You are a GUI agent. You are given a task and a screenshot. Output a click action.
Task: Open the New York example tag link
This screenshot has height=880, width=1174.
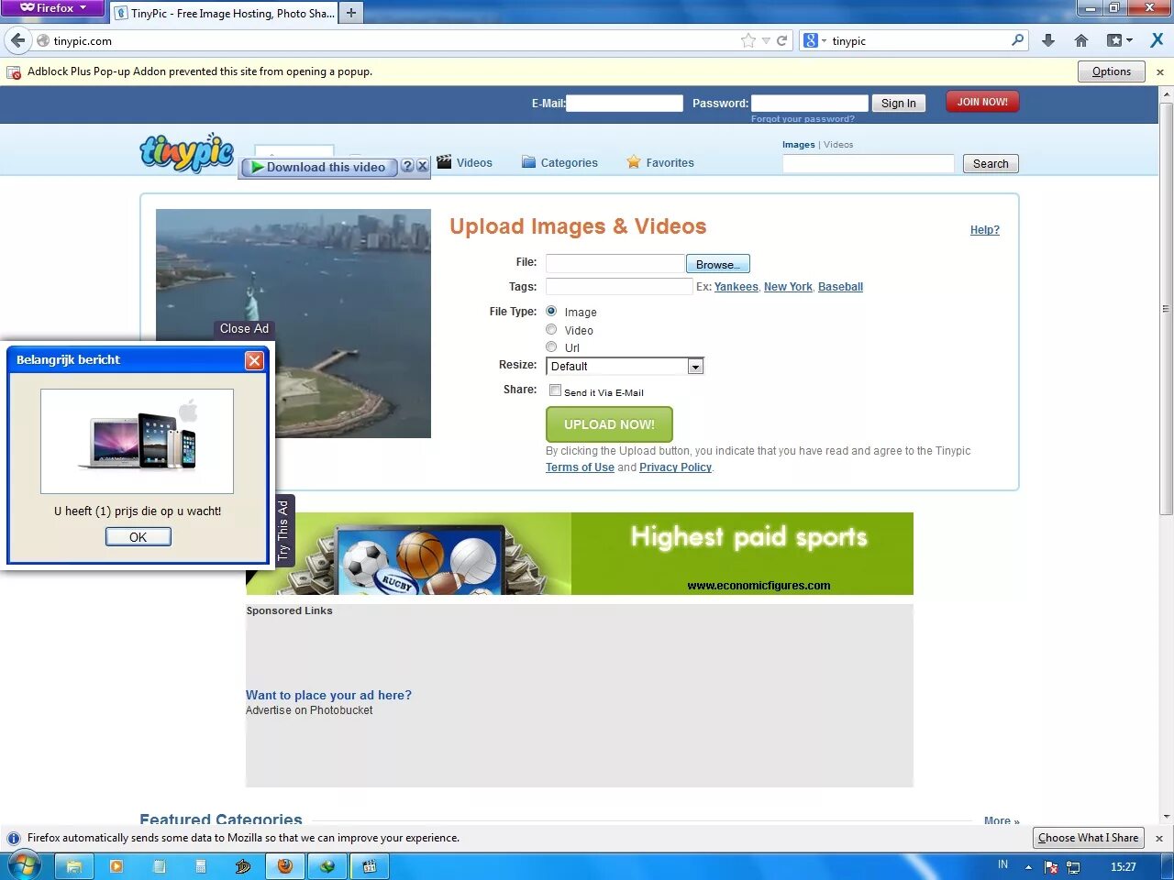(788, 287)
